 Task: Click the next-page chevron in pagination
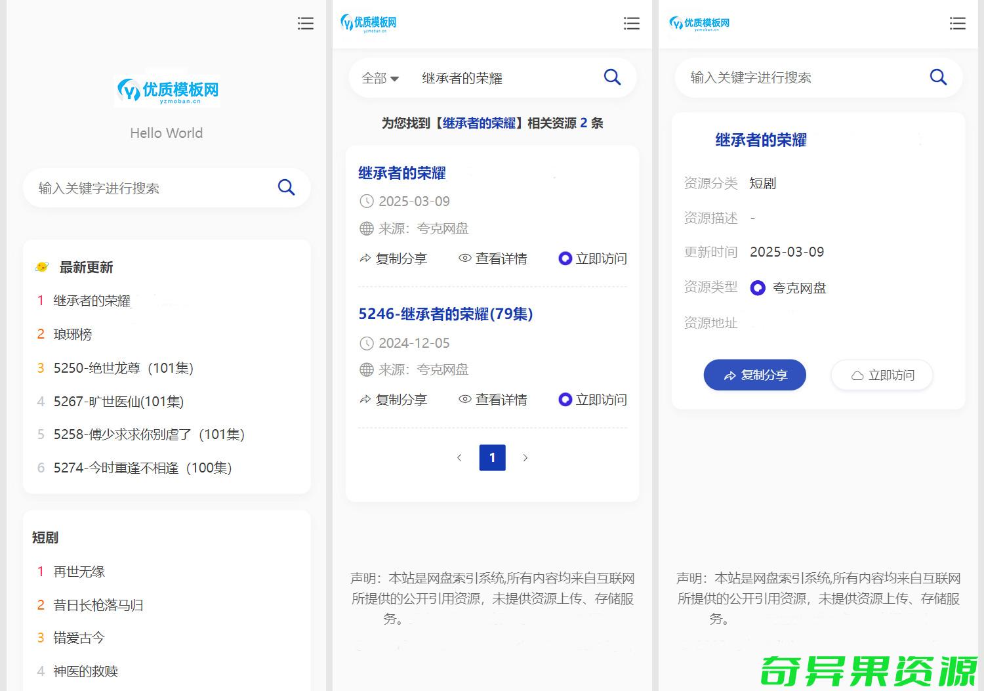(525, 457)
